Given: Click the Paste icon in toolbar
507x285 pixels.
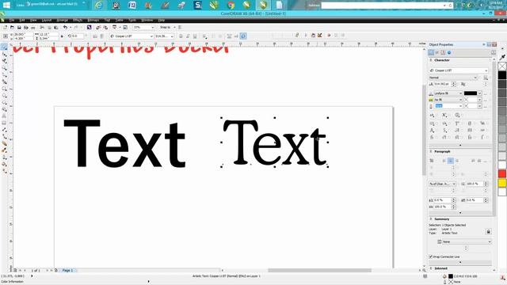Looking at the screenshot, I should pos(56,28).
